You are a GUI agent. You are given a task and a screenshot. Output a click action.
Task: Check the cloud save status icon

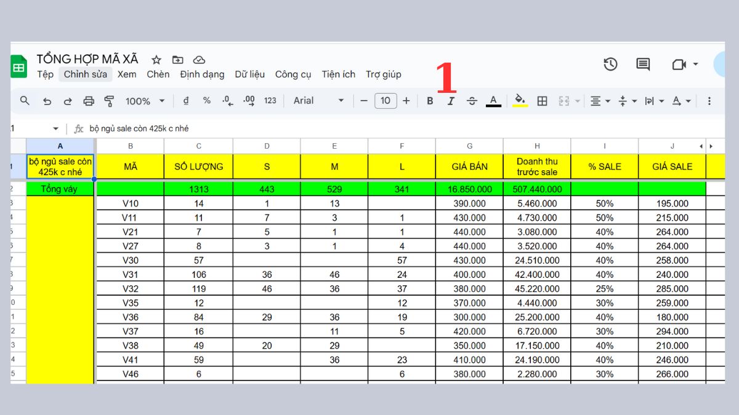tap(199, 60)
